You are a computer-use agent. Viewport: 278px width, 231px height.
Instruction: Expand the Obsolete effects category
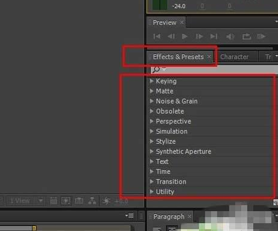pyautogui.click(x=152, y=111)
